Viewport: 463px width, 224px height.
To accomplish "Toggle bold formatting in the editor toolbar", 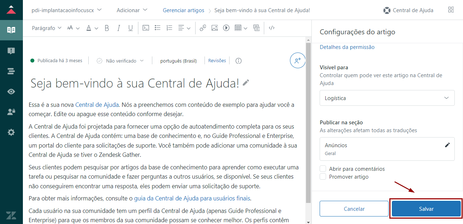I will tap(107, 28).
